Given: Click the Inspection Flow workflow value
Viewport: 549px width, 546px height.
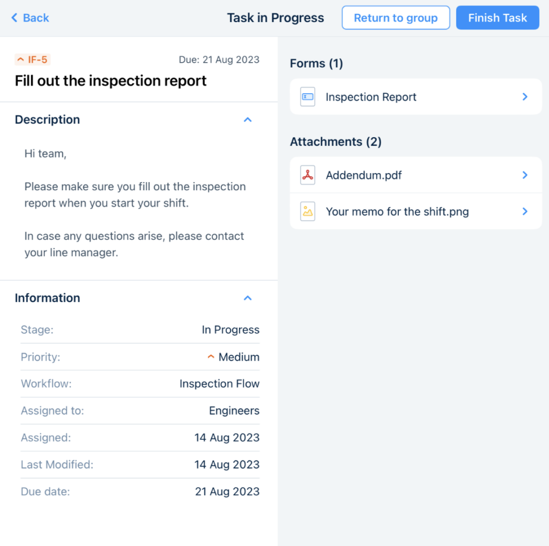Looking at the screenshot, I should (219, 384).
